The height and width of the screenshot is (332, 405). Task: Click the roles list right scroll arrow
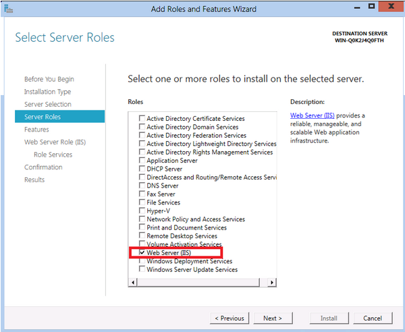point(272,283)
